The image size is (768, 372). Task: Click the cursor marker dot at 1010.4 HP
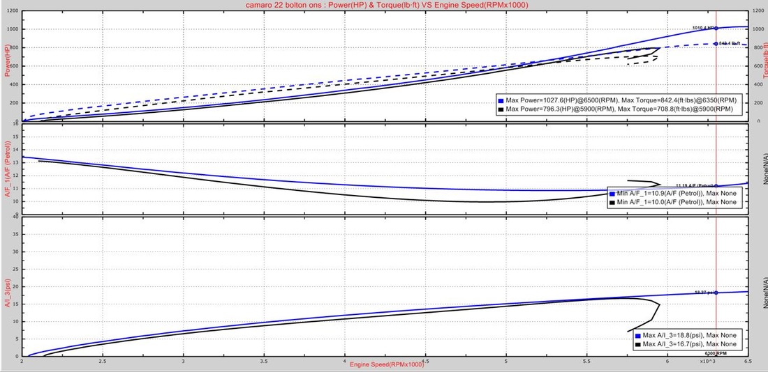tap(716, 29)
